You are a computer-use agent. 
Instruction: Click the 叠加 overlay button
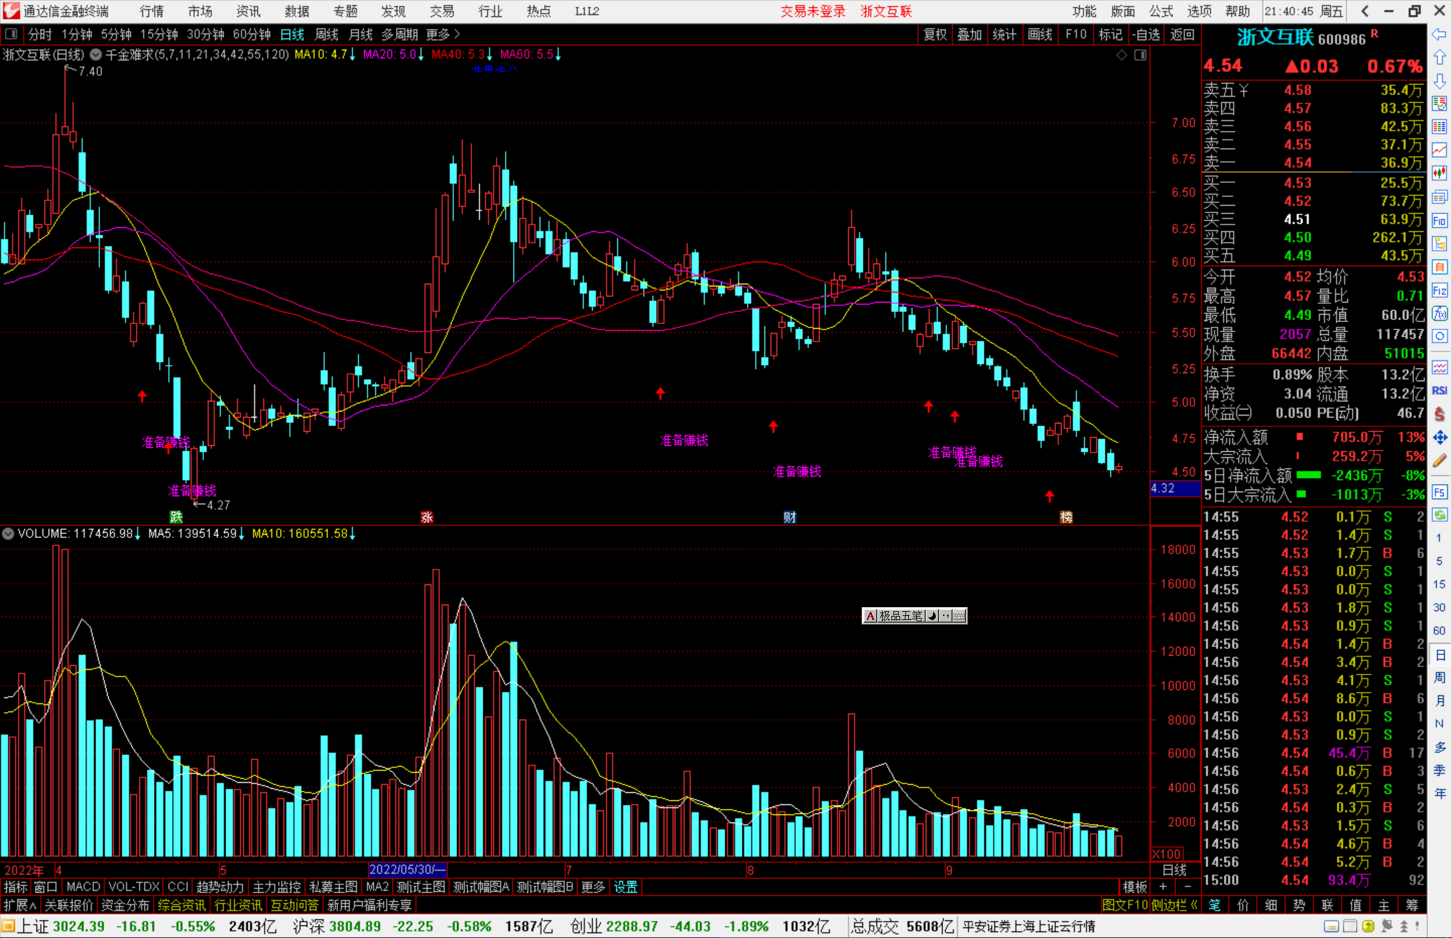(969, 34)
